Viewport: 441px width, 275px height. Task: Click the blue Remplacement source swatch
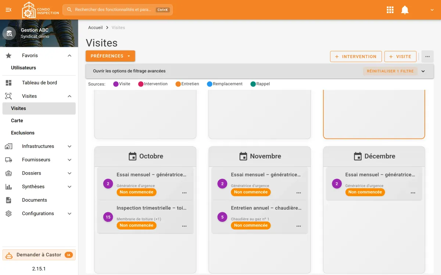tap(209, 84)
